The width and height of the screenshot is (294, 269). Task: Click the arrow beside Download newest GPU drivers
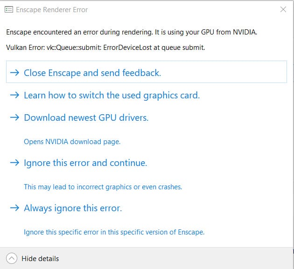click(x=14, y=117)
